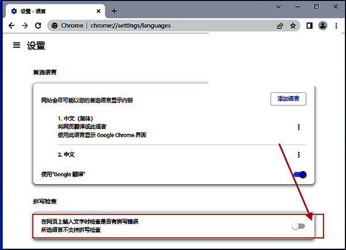The image size is (346, 250).
Task: Open a new tab with plus button
Action: 114,11
